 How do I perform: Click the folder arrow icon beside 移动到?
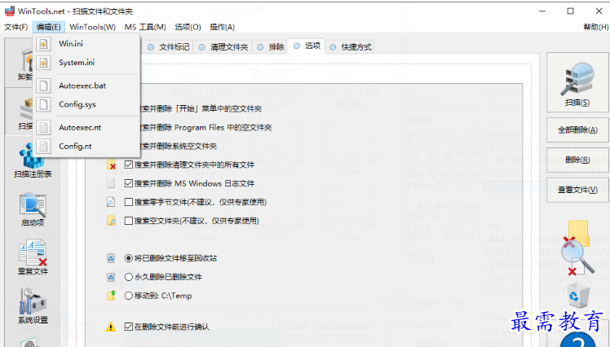[111, 296]
